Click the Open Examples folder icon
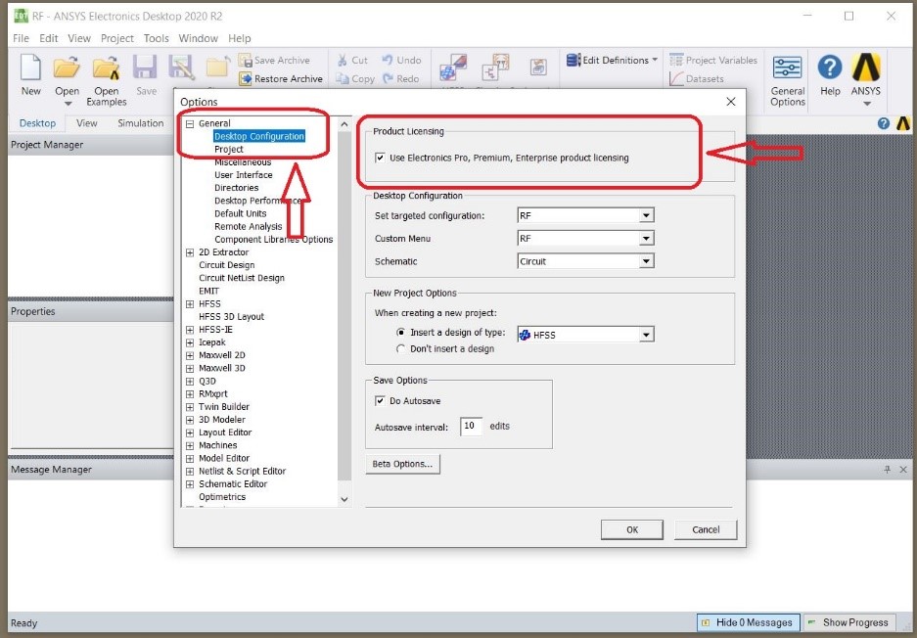 106,68
